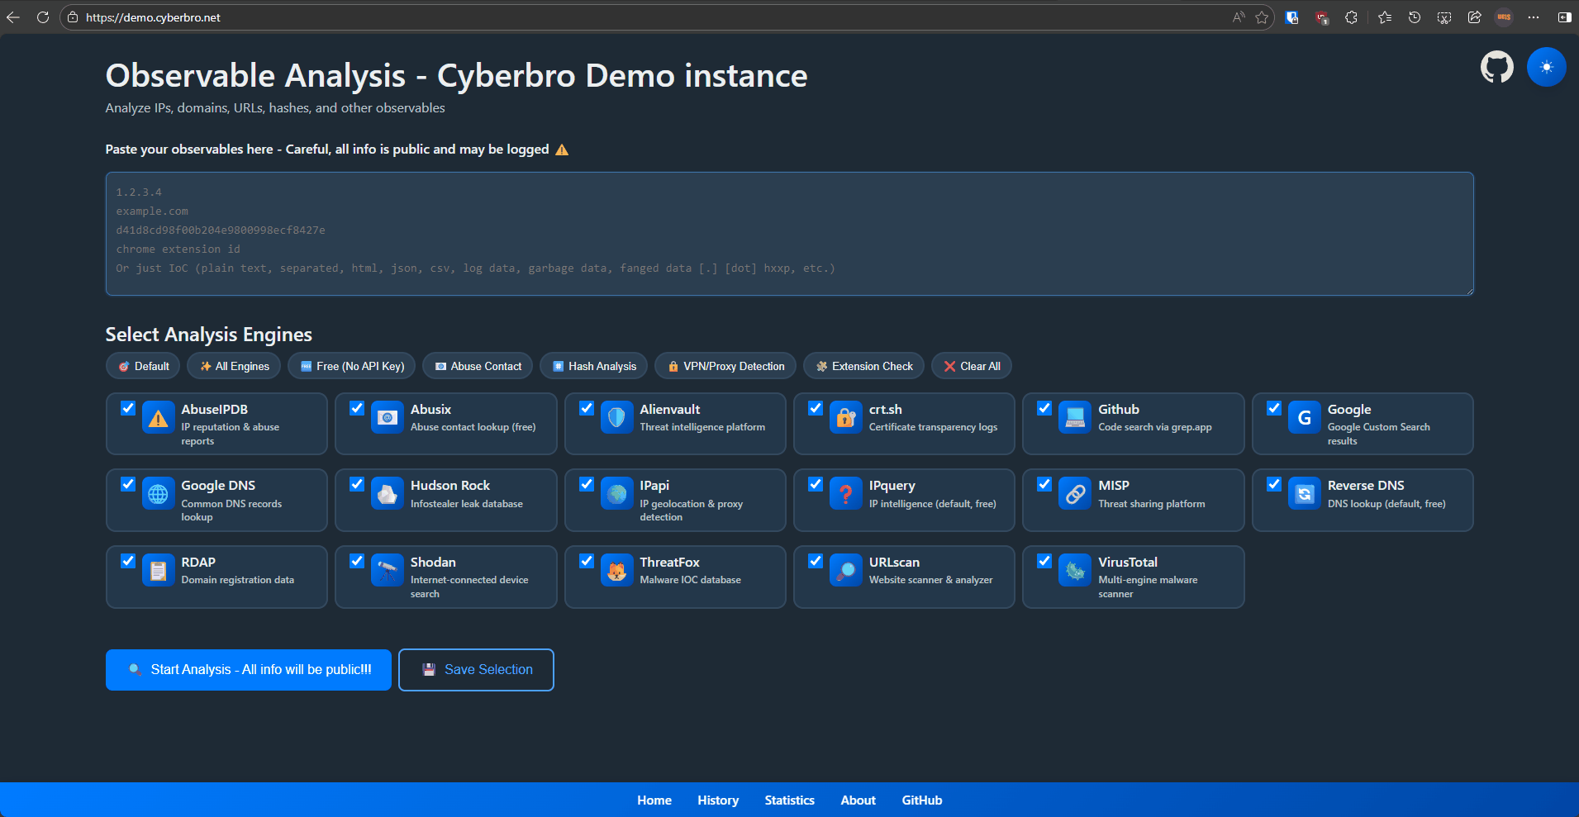The image size is (1579, 817).
Task: Click the Google DNS globe icon
Action: click(x=158, y=493)
